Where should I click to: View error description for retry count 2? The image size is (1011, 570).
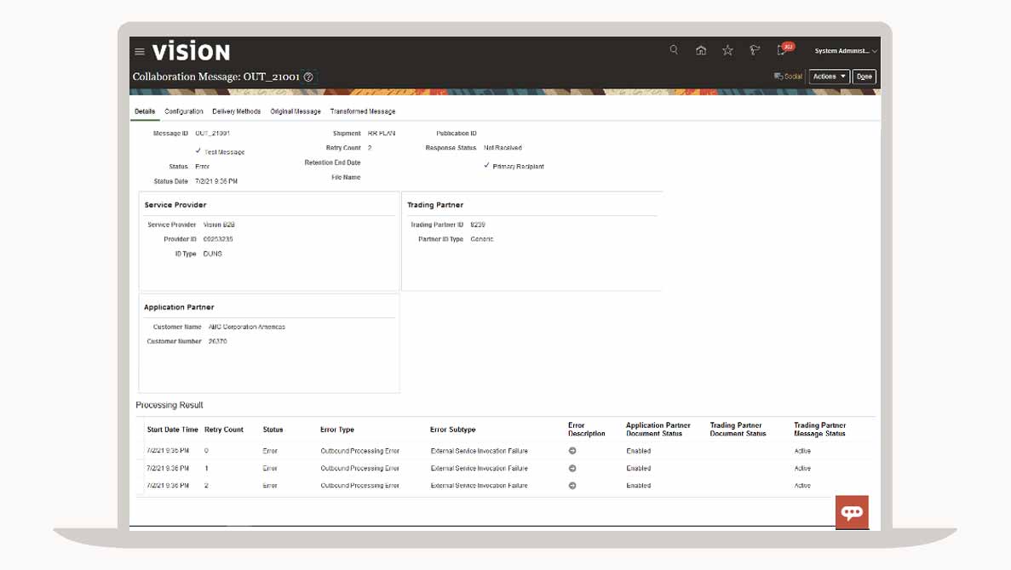point(572,486)
